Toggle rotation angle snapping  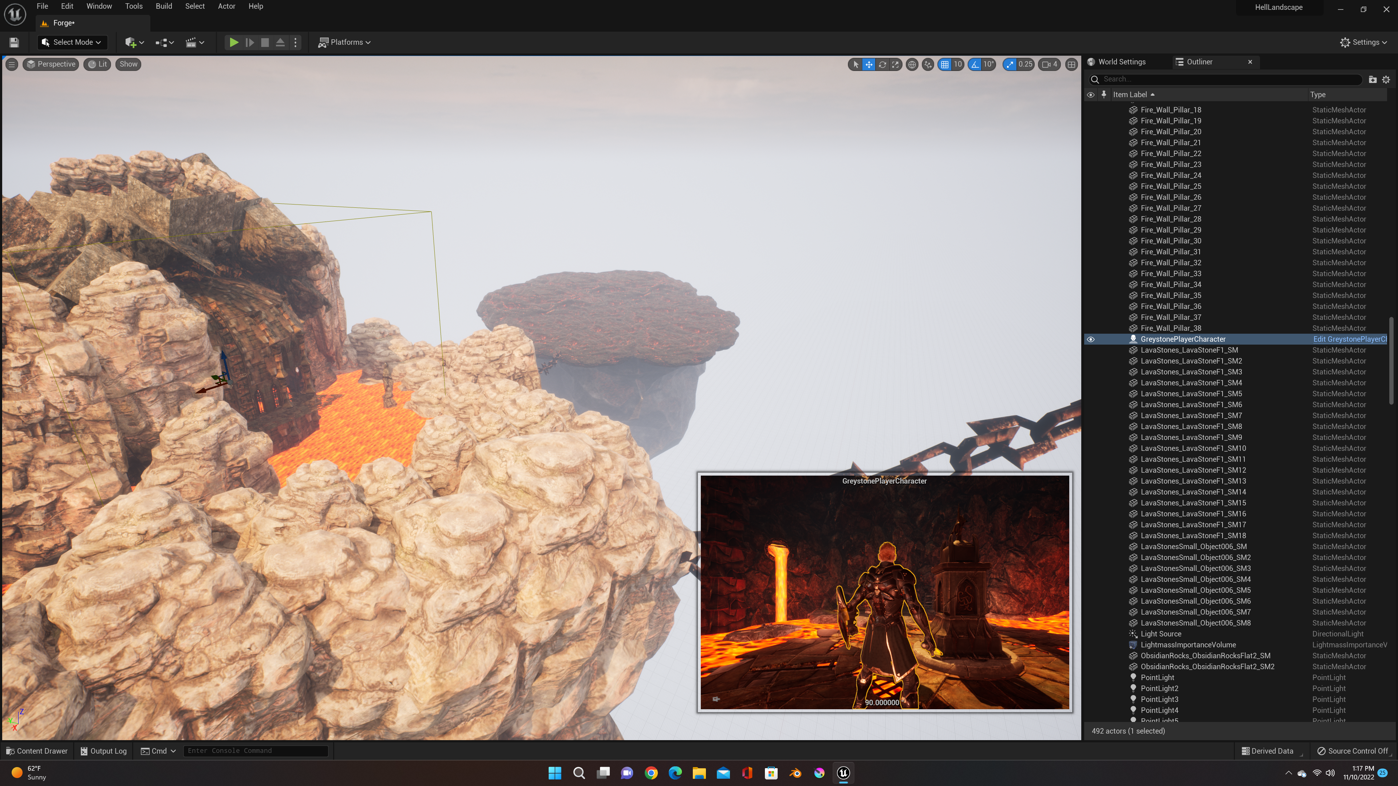click(x=975, y=64)
